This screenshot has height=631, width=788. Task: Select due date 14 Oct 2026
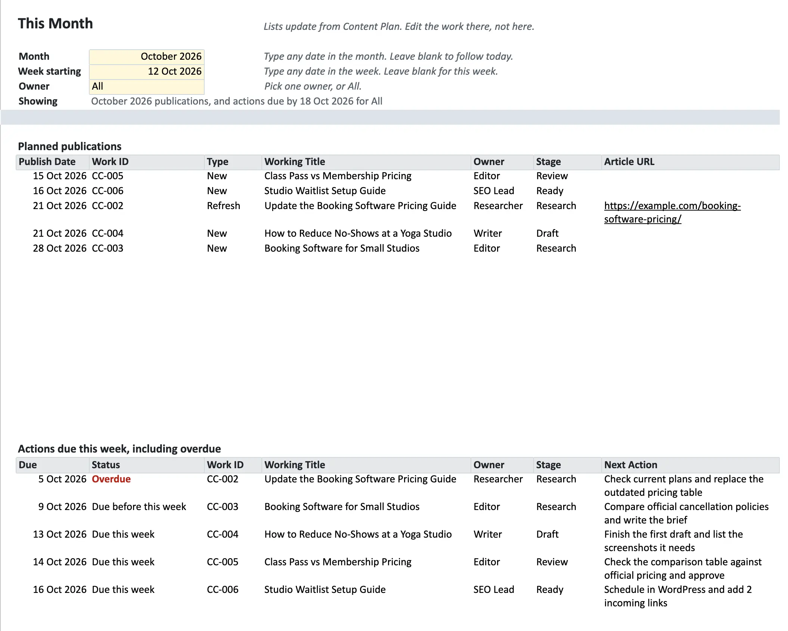coord(59,562)
